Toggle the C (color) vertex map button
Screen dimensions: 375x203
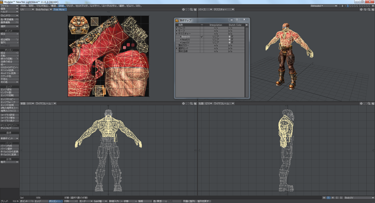337,198
